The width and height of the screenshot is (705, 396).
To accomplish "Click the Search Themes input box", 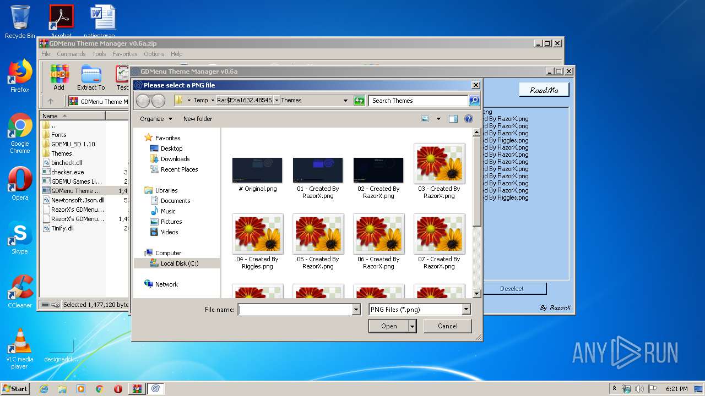I will click(x=419, y=101).
